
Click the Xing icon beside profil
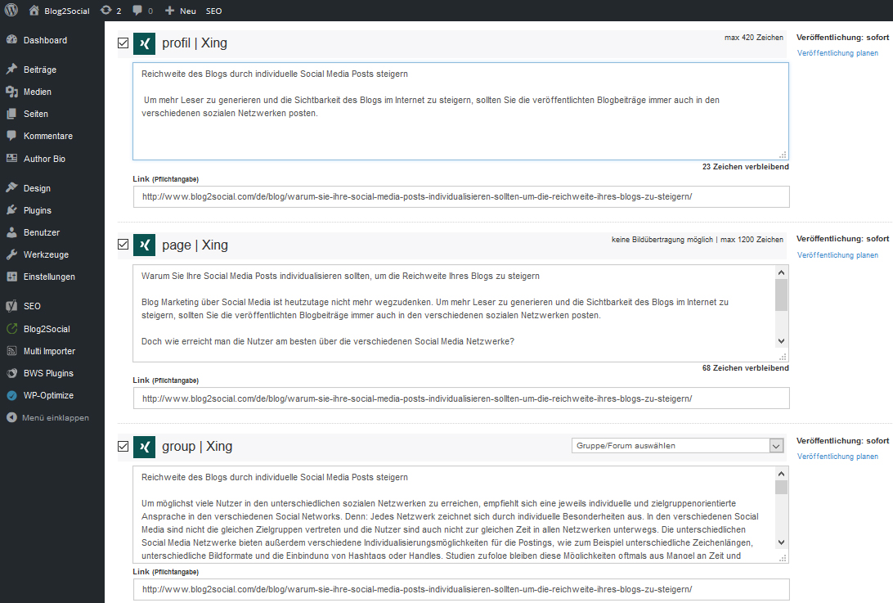[145, 43]
